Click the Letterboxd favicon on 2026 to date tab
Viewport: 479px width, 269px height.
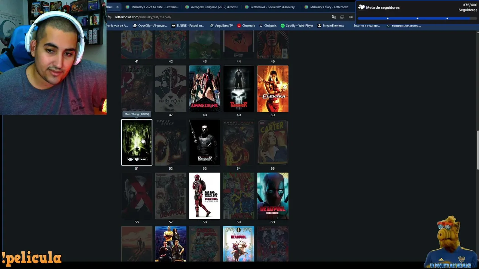click(128, 7)
